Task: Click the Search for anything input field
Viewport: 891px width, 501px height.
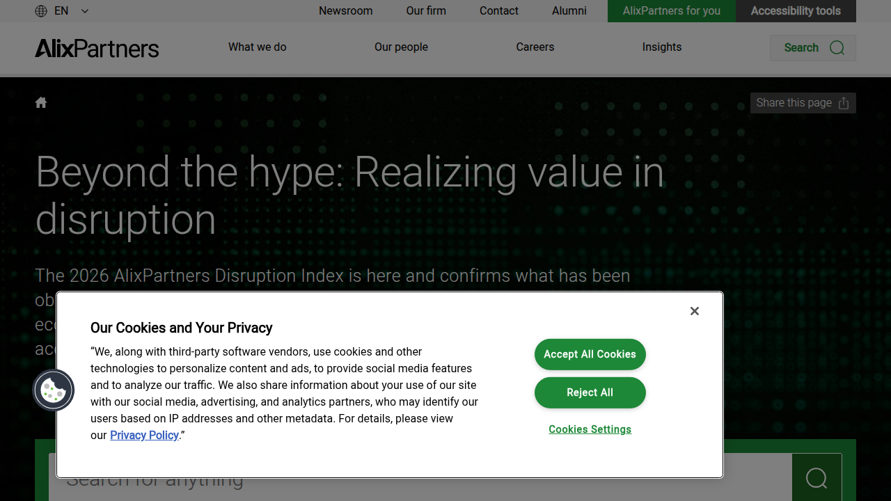Action: [x=420, y=478]
